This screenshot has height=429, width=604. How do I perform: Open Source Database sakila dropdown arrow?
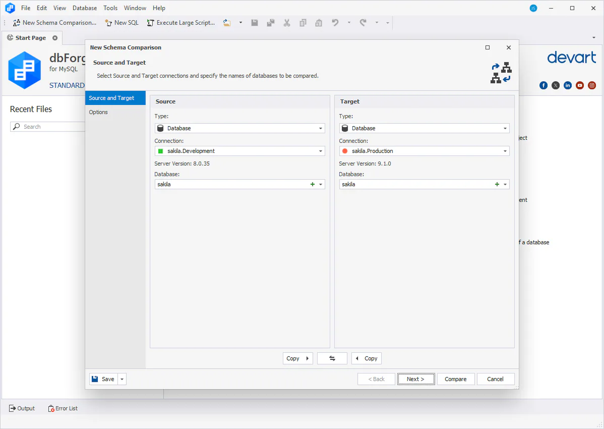point(321,184)
